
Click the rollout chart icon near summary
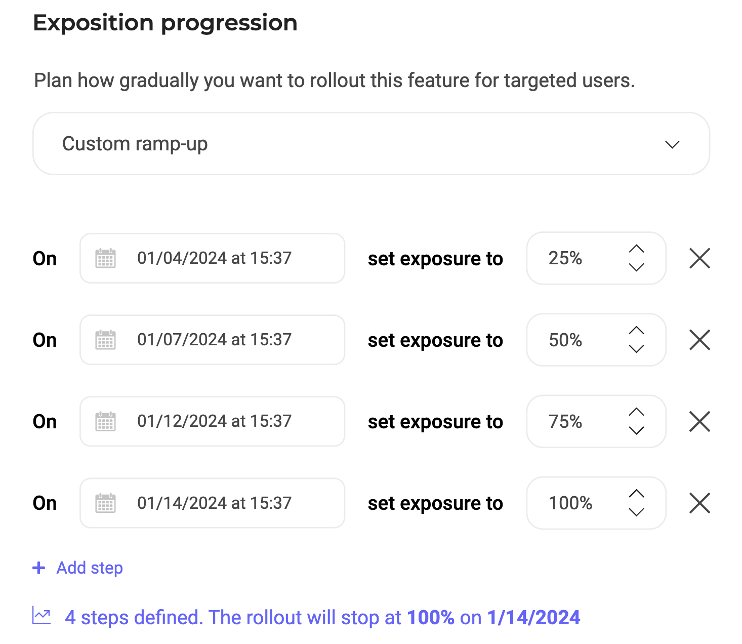pos(42,616)
